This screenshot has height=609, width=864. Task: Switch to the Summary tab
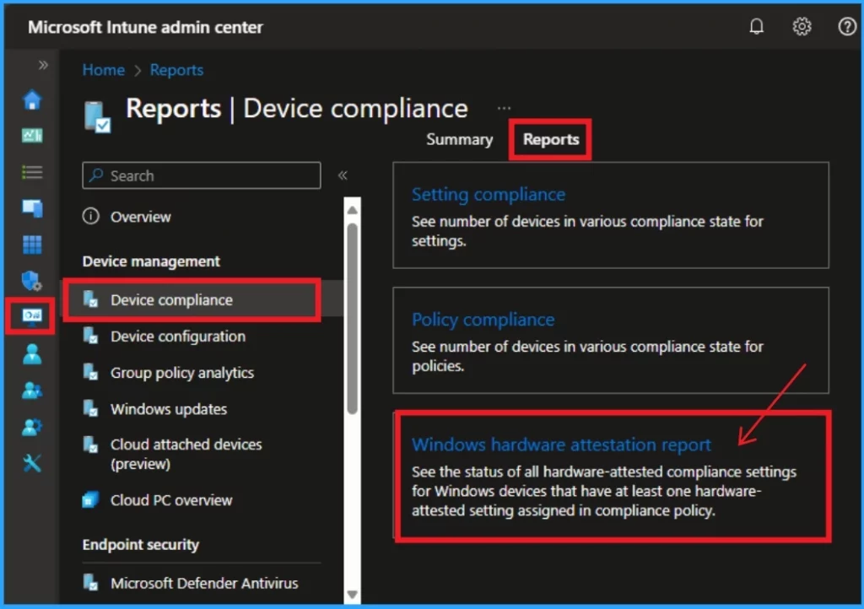click(460, 139)
